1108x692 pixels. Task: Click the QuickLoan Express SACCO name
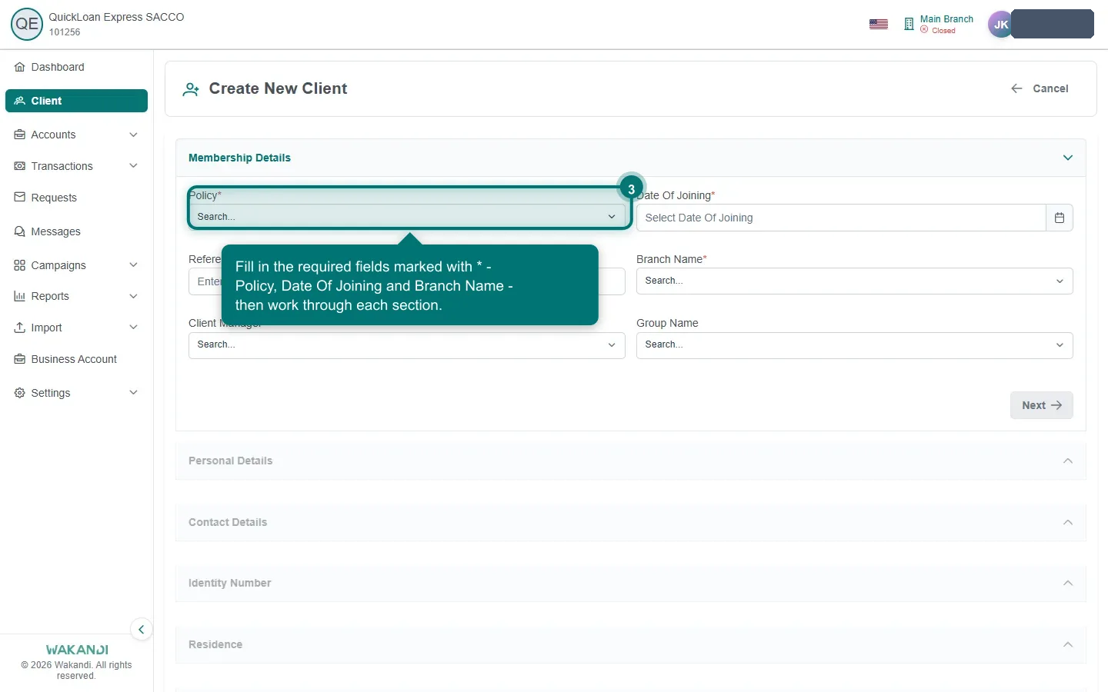point(116,17)
